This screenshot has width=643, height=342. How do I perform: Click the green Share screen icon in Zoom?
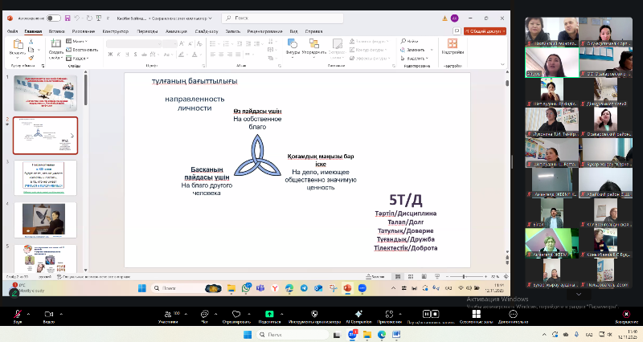coord(269,315)
